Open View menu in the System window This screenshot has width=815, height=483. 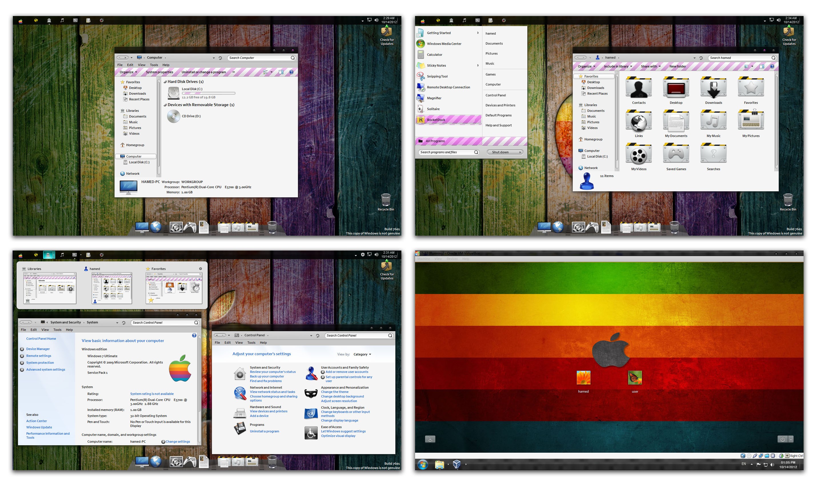pos(45,330)
